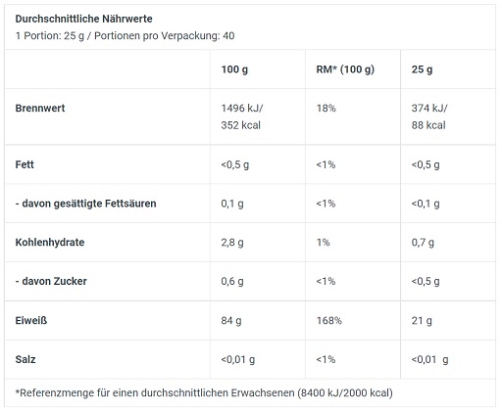502x412 pixels.
Task: Select the davon Zucker row label
Action: (x=51, y=281)
